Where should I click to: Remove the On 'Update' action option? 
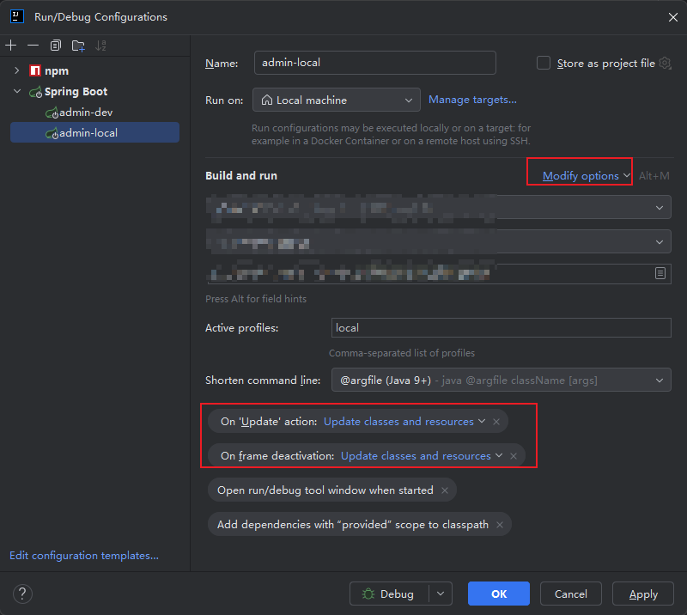coord(496,422)
